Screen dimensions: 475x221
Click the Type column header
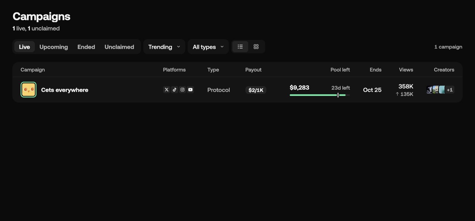[213, 70]
